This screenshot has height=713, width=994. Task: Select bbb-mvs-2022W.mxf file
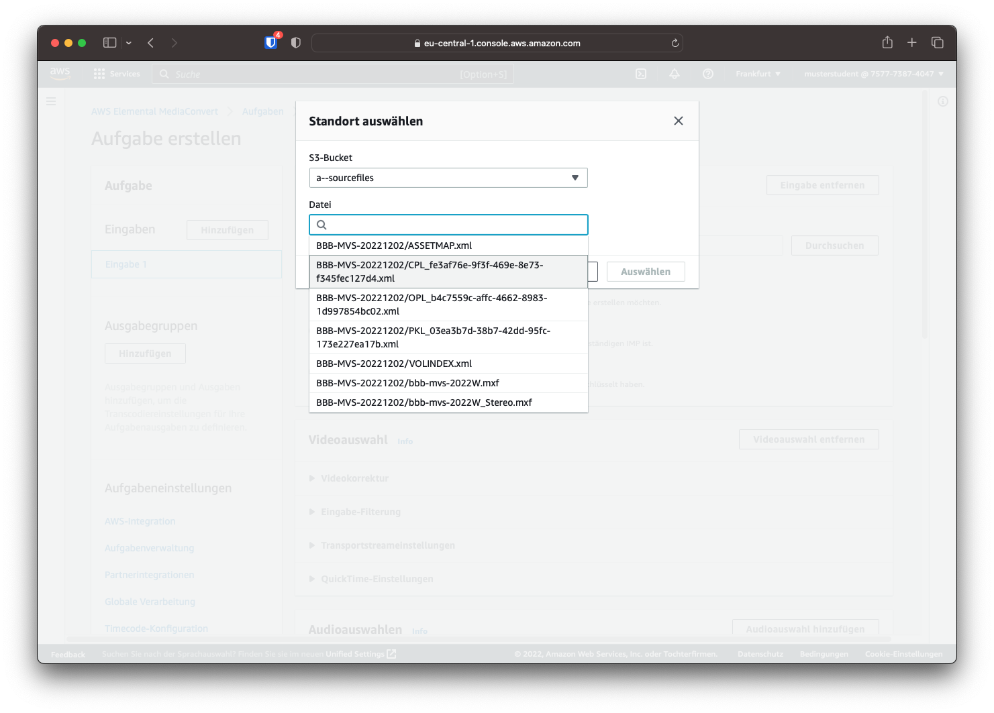point(448,383)
